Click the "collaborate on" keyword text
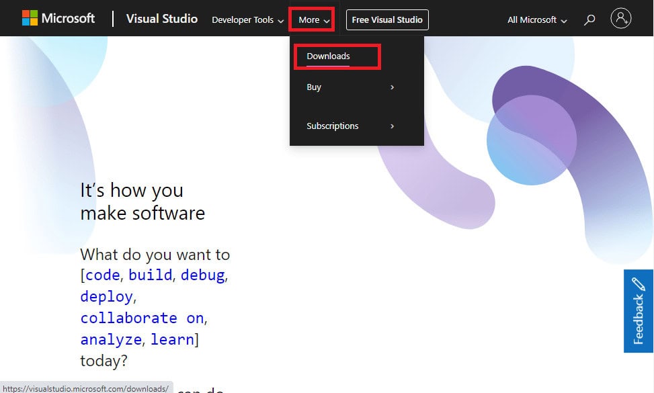 click(x=142, y=318)
